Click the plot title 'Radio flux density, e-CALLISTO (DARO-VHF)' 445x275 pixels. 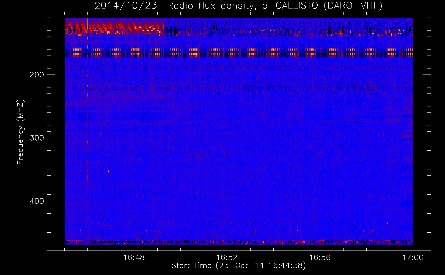[x=274, y=6]
